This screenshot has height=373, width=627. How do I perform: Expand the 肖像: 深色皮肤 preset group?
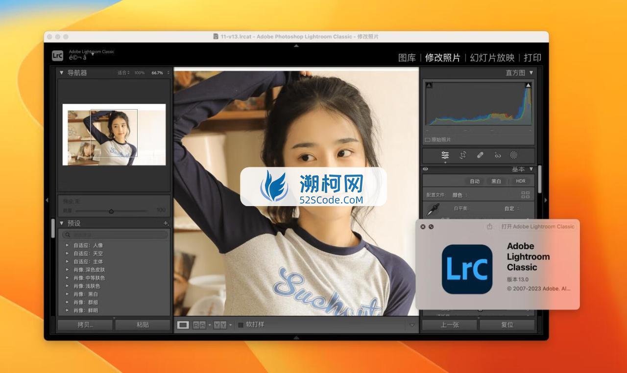pyautogui.click(x=68, y=270)
